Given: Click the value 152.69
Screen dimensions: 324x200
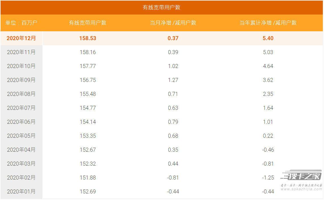Looking at the screenshot, I should pos(88,191).
